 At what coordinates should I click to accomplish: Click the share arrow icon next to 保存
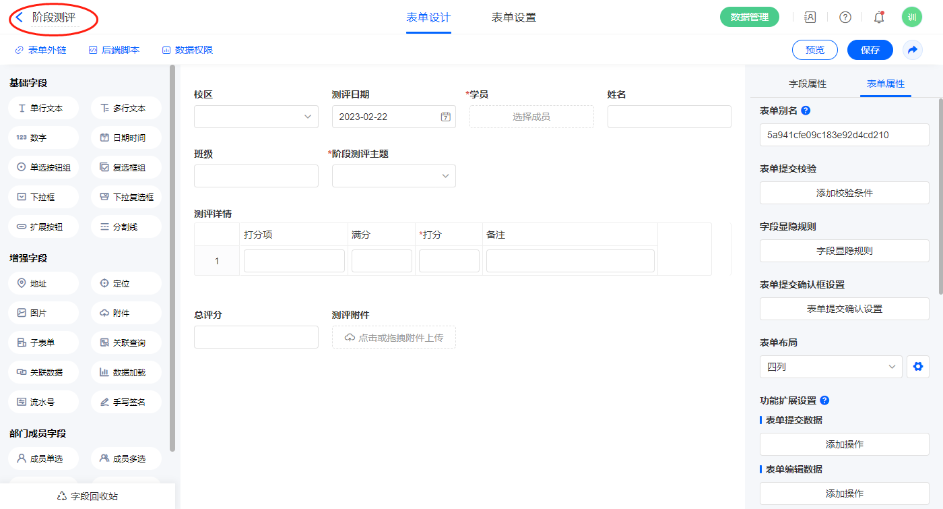pos(913,50)
